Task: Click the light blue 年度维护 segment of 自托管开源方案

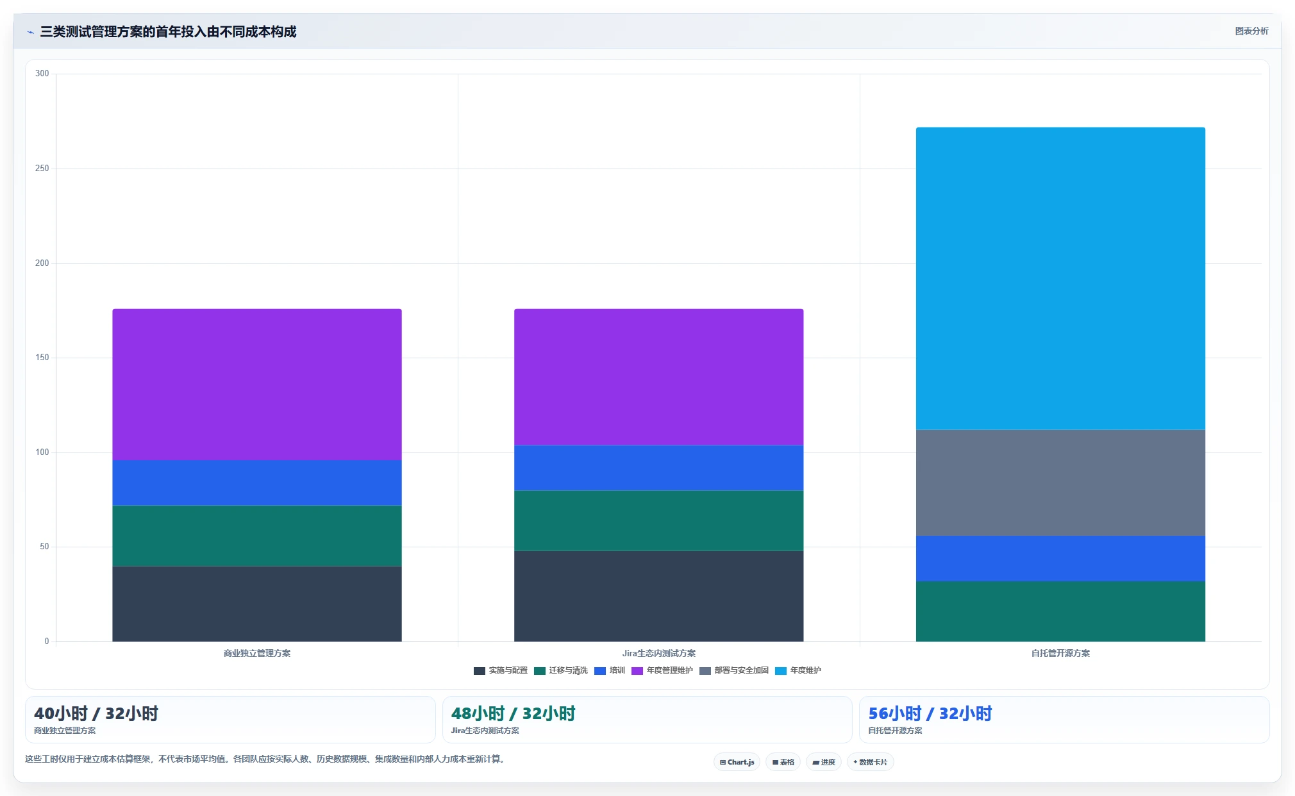Action: [1060, 279]
